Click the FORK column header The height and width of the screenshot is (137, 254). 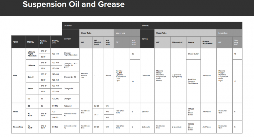click(19, 42)
